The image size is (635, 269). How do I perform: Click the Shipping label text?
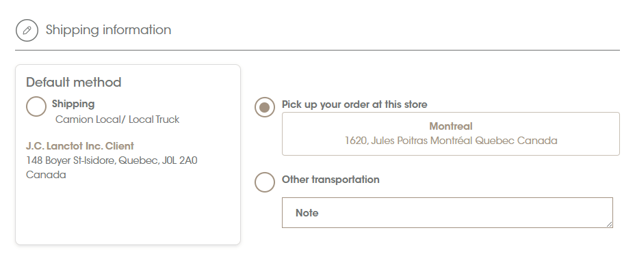tap(73, 104)
